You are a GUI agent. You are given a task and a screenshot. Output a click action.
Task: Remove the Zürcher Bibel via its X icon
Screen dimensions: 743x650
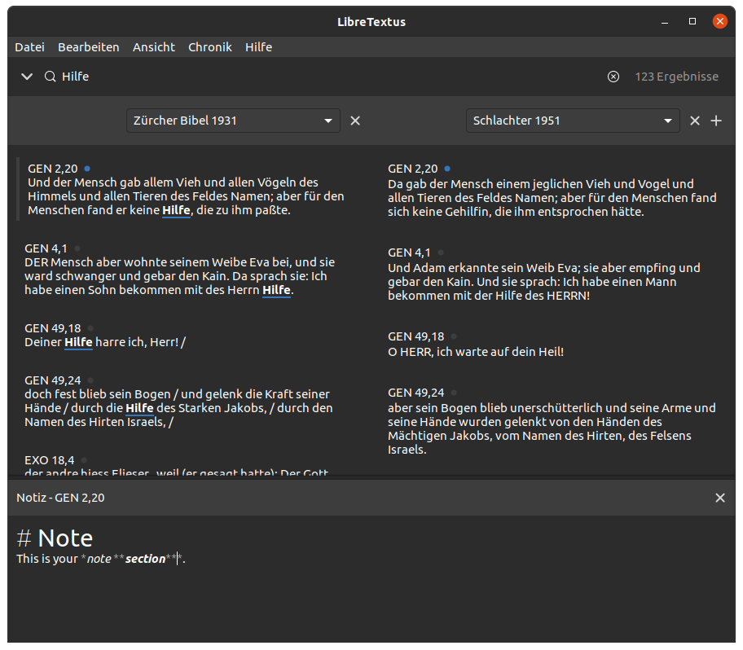(355, 120)
